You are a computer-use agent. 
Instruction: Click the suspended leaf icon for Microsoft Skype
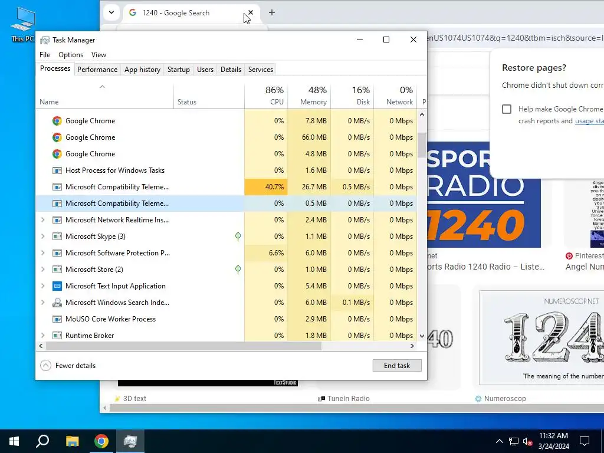tap(238, 237)
